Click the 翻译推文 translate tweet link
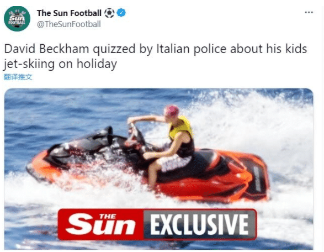 tap(18, 77)
